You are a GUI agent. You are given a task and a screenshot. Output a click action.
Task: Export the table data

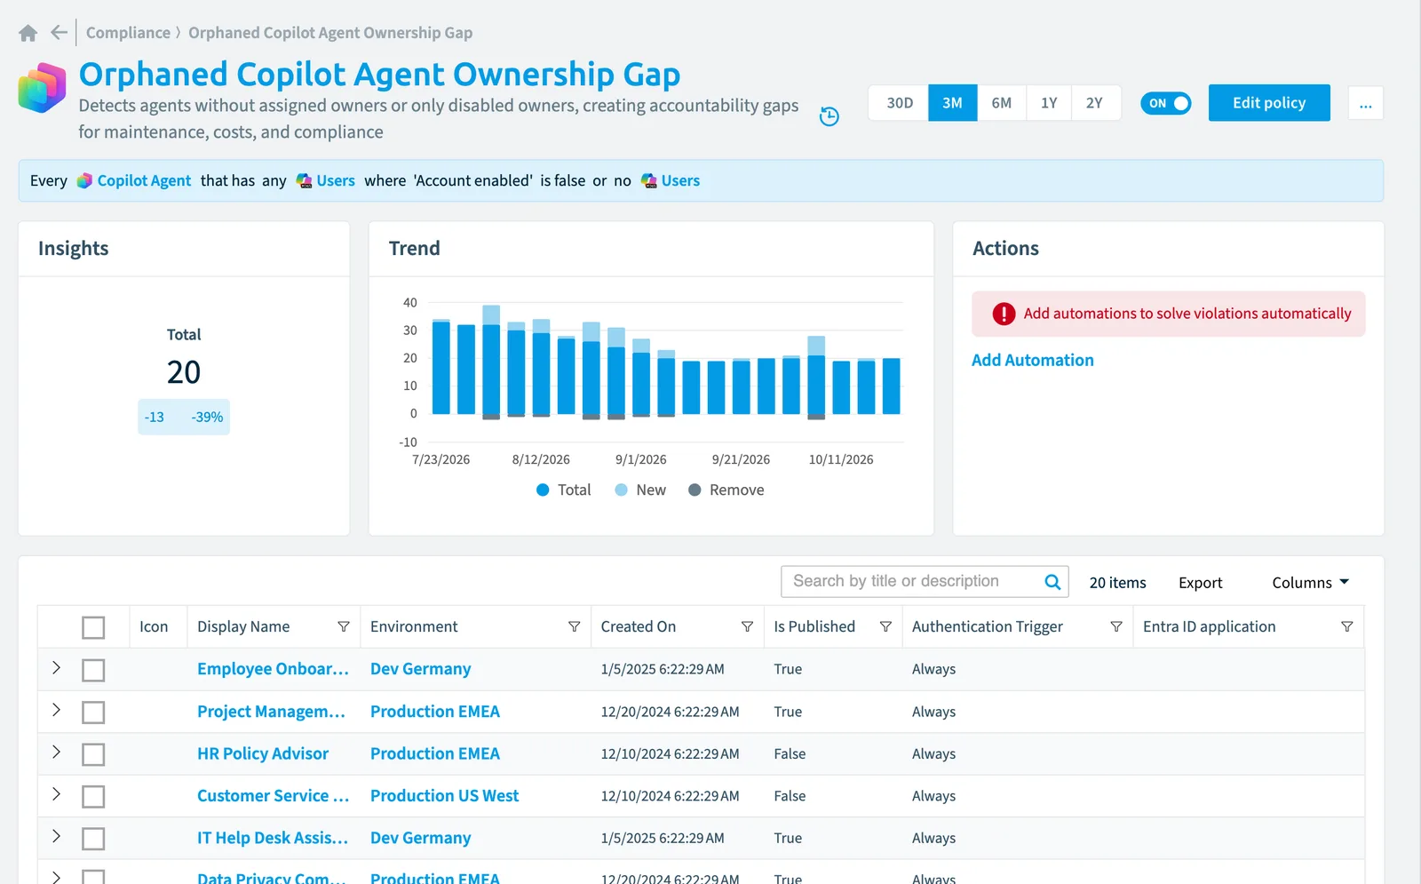pyautogui.click(x=1201, y=583)
